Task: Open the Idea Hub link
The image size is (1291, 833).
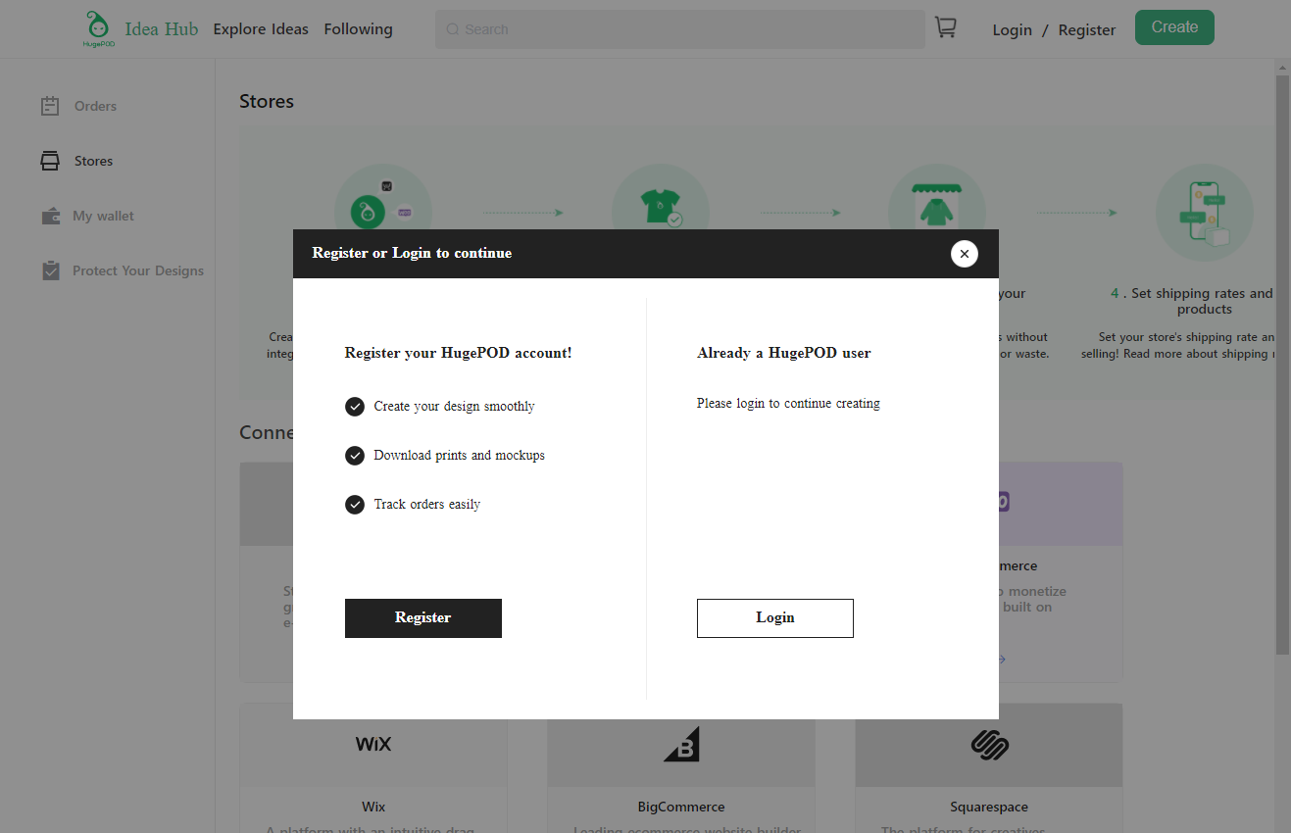Action: point(162,28)
